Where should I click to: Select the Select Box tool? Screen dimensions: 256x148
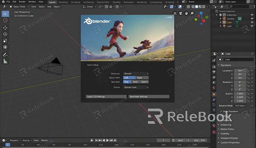tap(5, 14)
